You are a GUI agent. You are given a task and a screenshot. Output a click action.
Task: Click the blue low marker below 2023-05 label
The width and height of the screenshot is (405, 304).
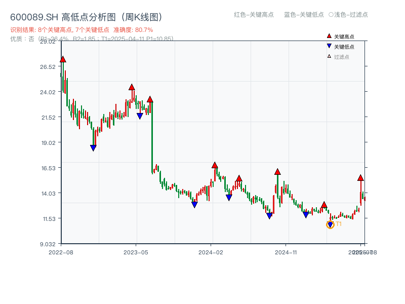point(140,115)
